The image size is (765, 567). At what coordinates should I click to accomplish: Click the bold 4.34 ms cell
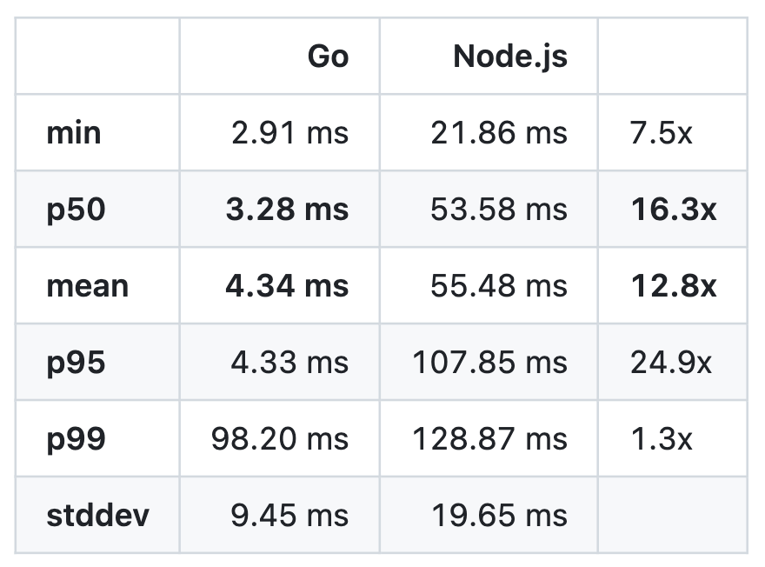pos(287,286)
